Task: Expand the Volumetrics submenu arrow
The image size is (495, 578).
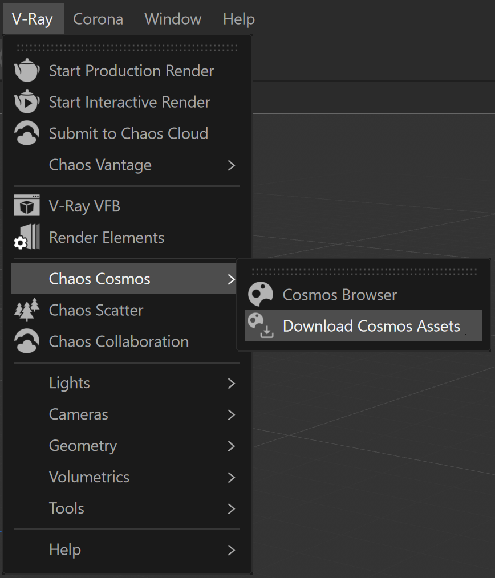Action: tap(232, 477)
